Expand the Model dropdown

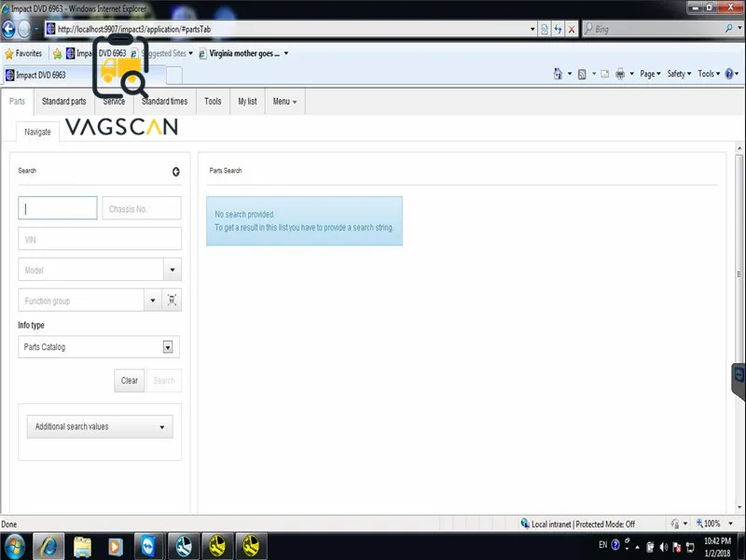[173, 270]
